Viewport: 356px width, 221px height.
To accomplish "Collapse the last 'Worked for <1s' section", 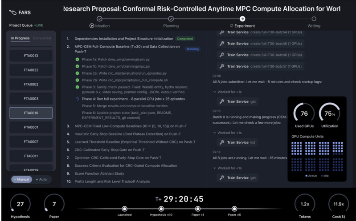I will click(214, 168).
